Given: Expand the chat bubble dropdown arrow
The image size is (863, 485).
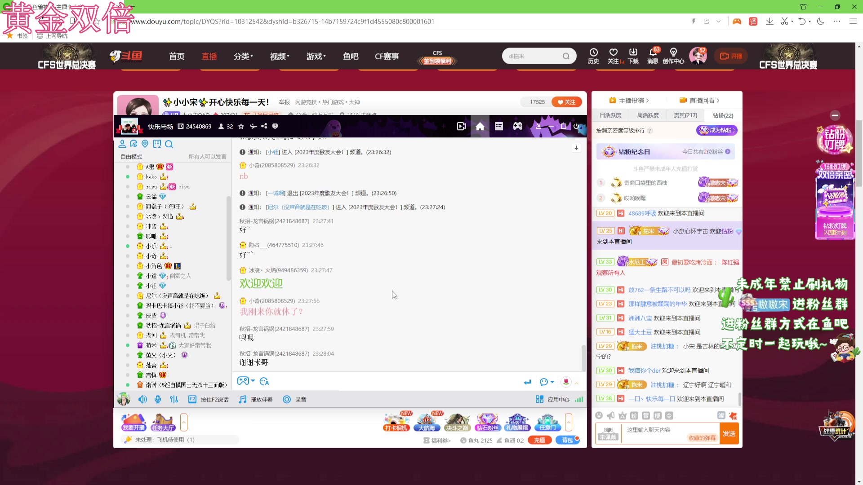Looking at the screenshot, I should [552, 382].
